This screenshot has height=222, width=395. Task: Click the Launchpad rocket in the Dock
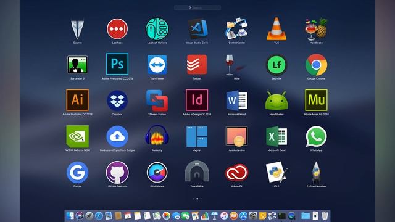[89, 216]
